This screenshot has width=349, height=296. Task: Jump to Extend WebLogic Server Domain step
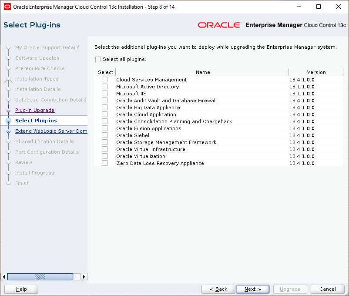click(x=51, y=131)
